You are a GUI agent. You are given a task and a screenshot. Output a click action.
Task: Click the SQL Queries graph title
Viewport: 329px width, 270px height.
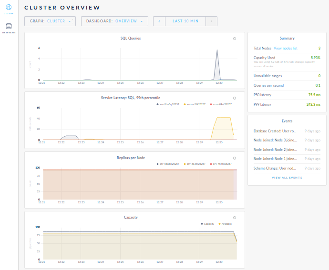pyautogui.click(x=131, y=39)
